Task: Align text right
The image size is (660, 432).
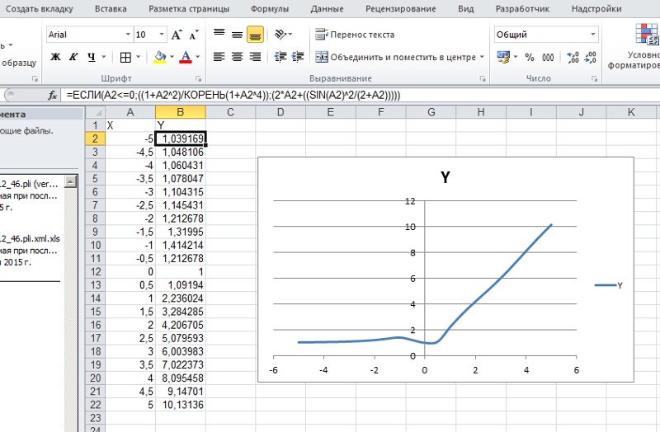Action: coord(255,57)
